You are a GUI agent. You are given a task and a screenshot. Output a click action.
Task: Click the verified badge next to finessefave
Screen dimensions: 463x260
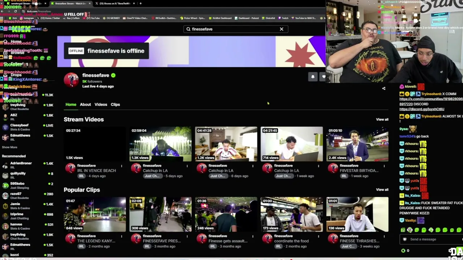tap(113, 75)
